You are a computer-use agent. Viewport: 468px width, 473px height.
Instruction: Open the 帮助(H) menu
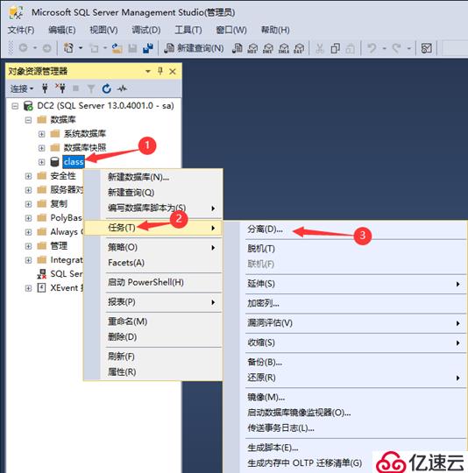(x=275, y=30)
